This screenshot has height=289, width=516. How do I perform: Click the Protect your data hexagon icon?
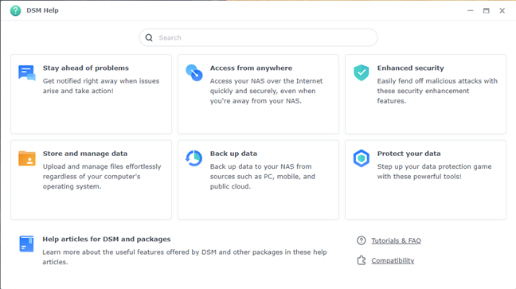pos(362,158)
